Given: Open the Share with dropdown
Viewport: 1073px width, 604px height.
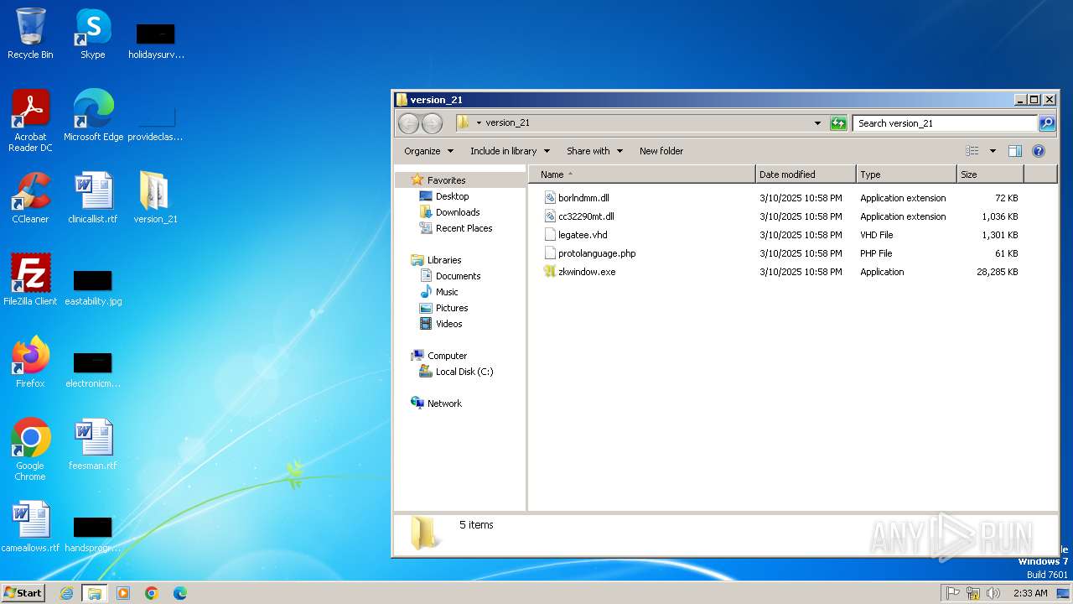Looking at the screenshot, I should 594,151.
